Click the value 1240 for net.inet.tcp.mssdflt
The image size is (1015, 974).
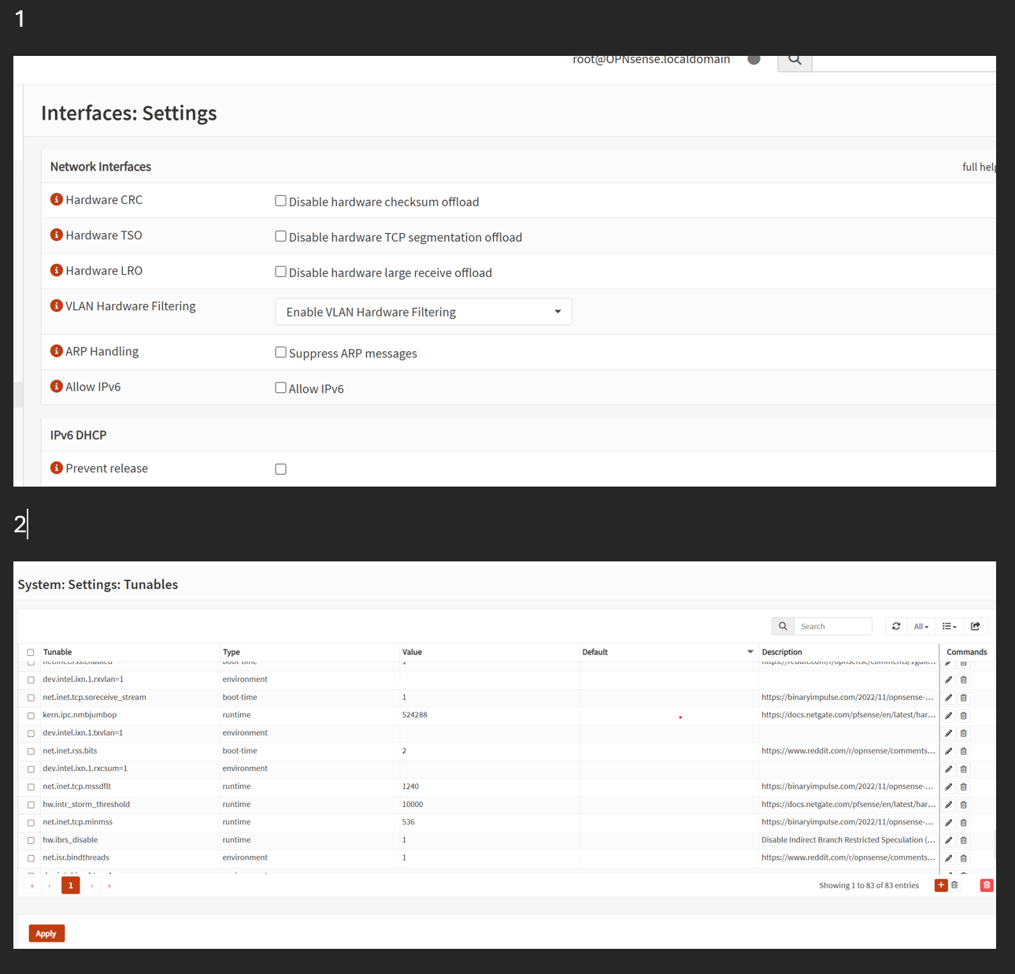pos(410,786)
